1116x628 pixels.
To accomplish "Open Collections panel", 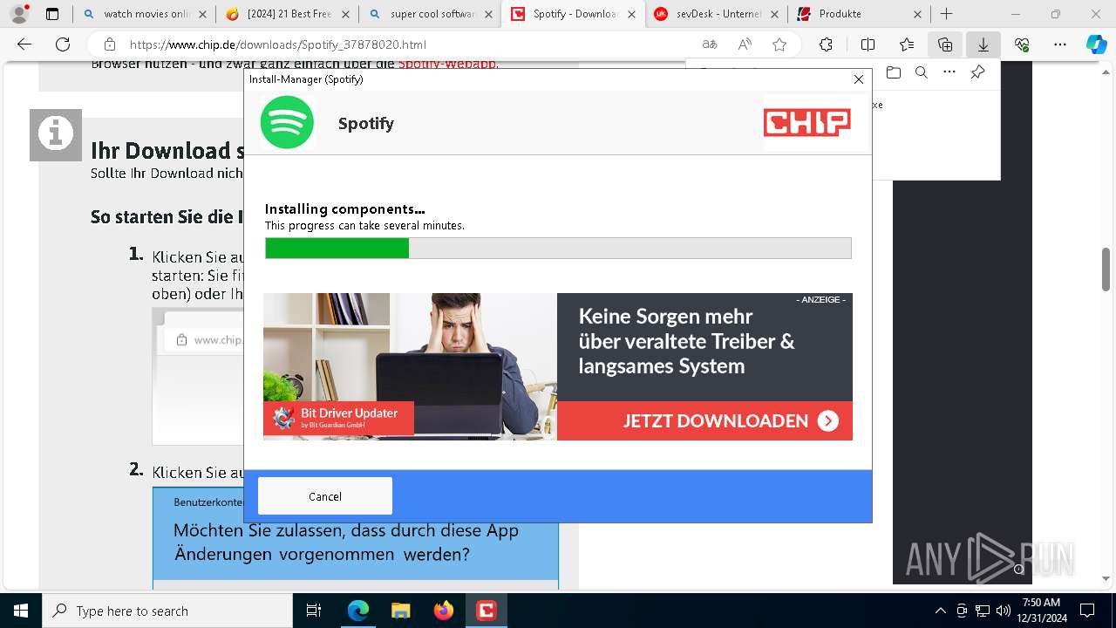I will [x=945, y=44].
